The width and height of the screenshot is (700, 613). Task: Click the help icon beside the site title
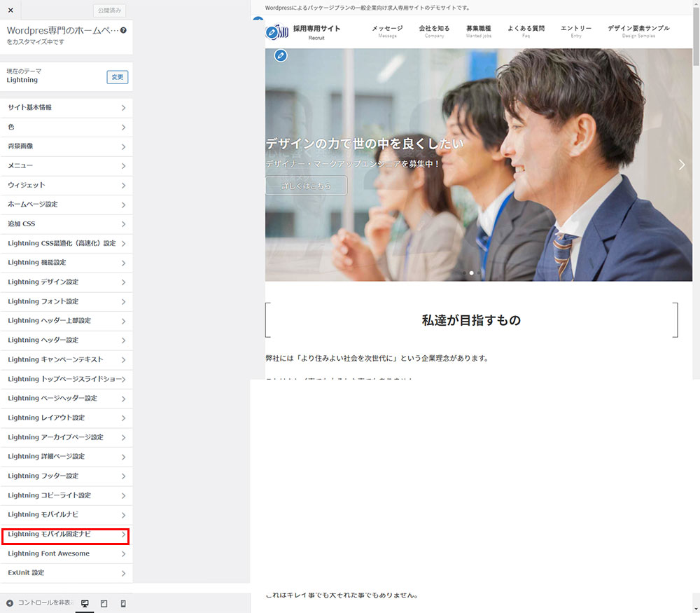(124, 31)
